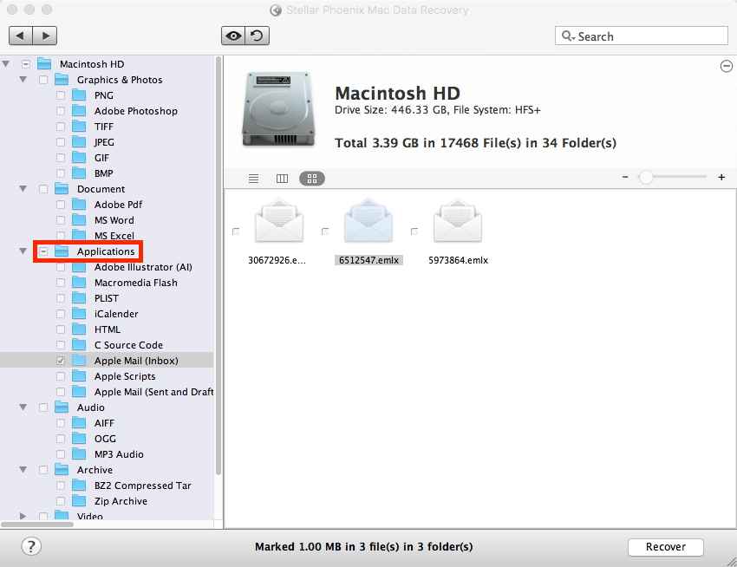Viewport: 737px width, 567px height.
Task: Click the MS Word folder icon
Action: (79, 219)
